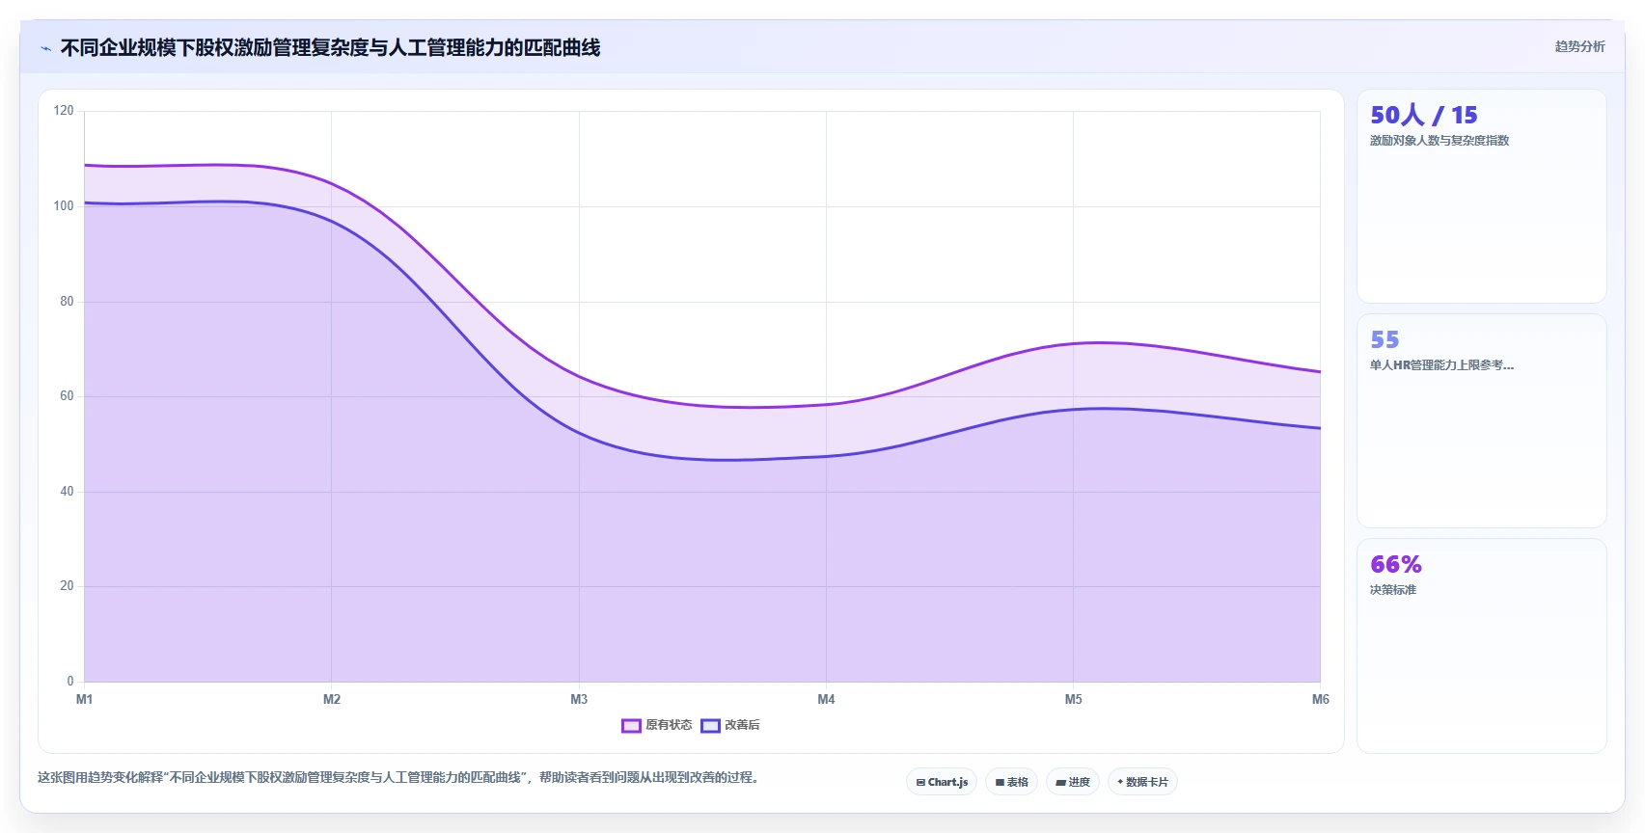Screen dimensions: 1645x833
Task: Click the M4 x-axis label
Action: coord(826,699)
